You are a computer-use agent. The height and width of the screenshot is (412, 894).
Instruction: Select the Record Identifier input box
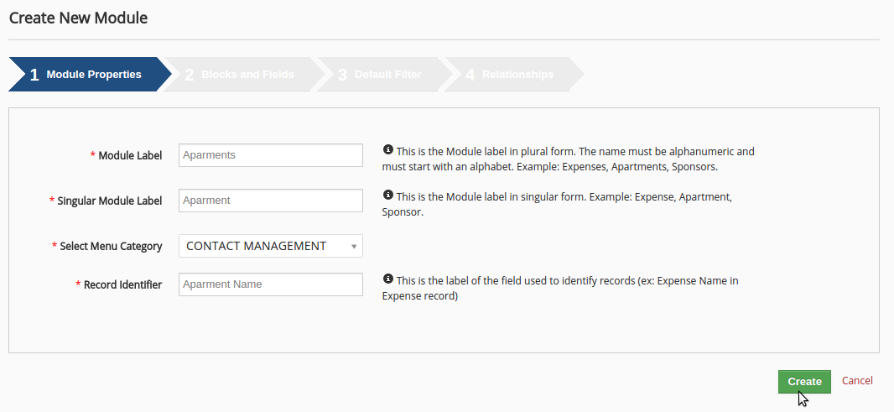coord(270,284)
